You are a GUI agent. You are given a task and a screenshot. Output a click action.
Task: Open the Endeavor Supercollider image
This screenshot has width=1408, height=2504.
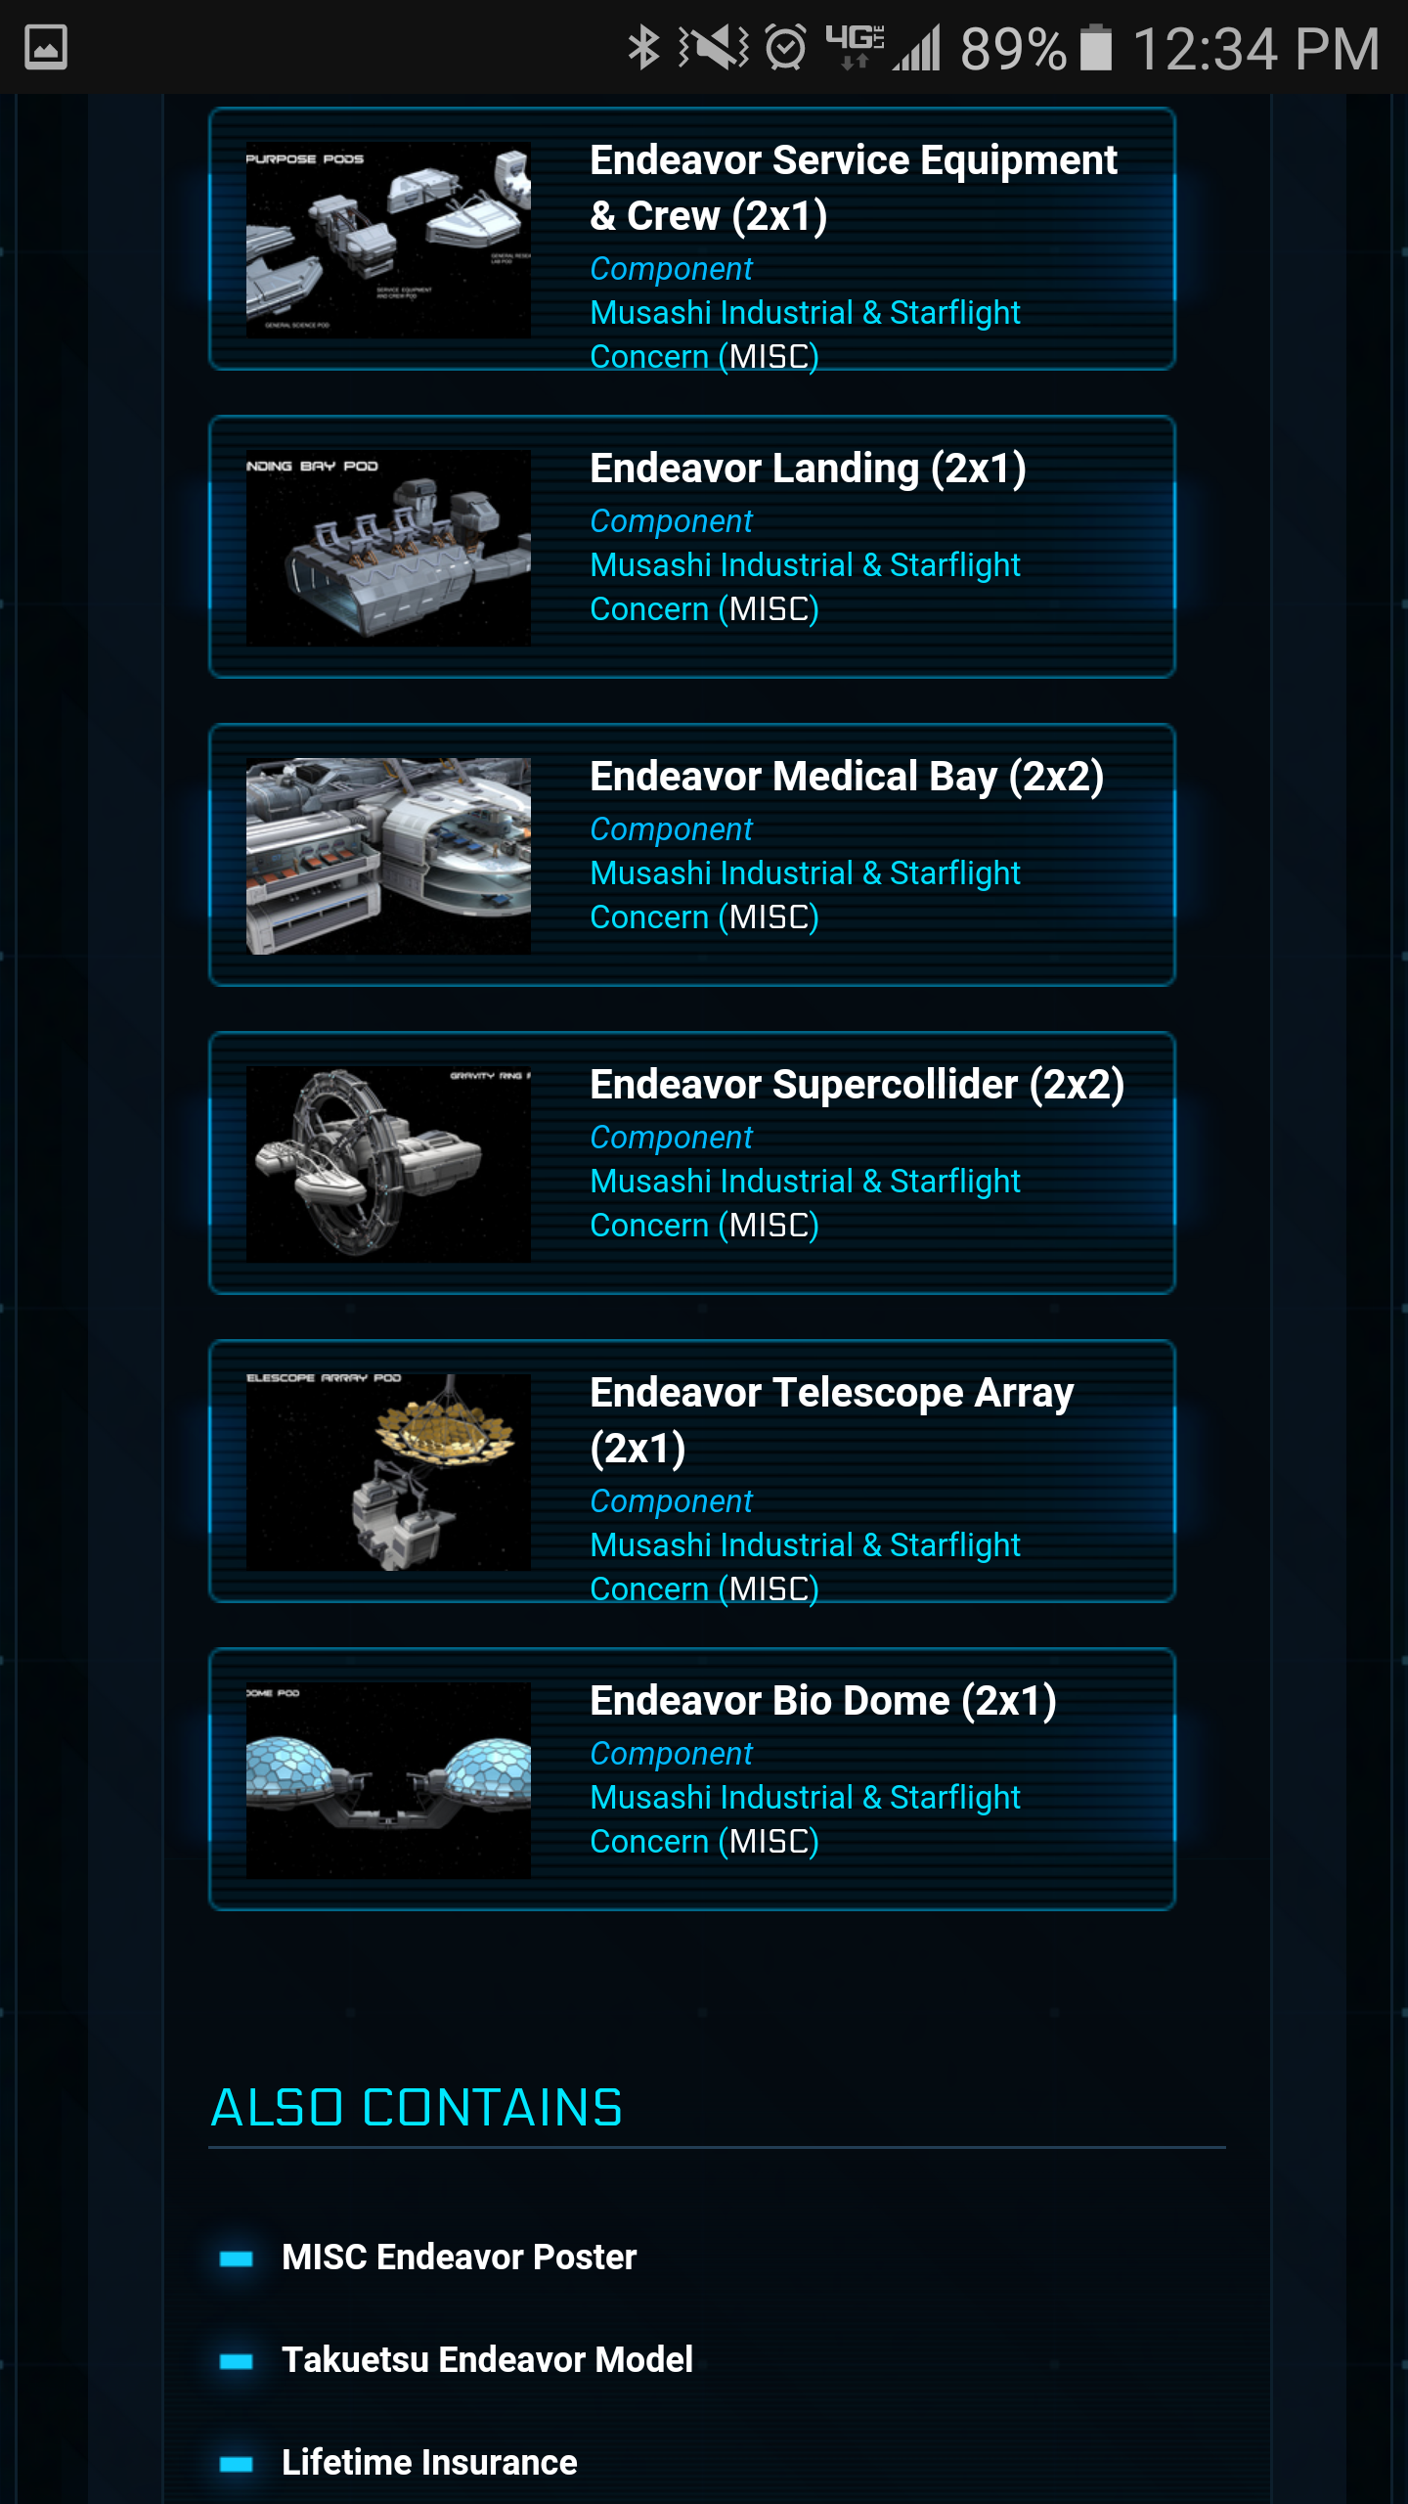coord(388,1164)
